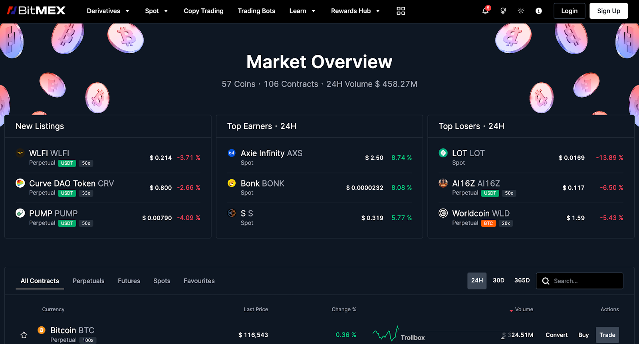
Task: Select the 365D time range
Action: click(x=522, y=280)
